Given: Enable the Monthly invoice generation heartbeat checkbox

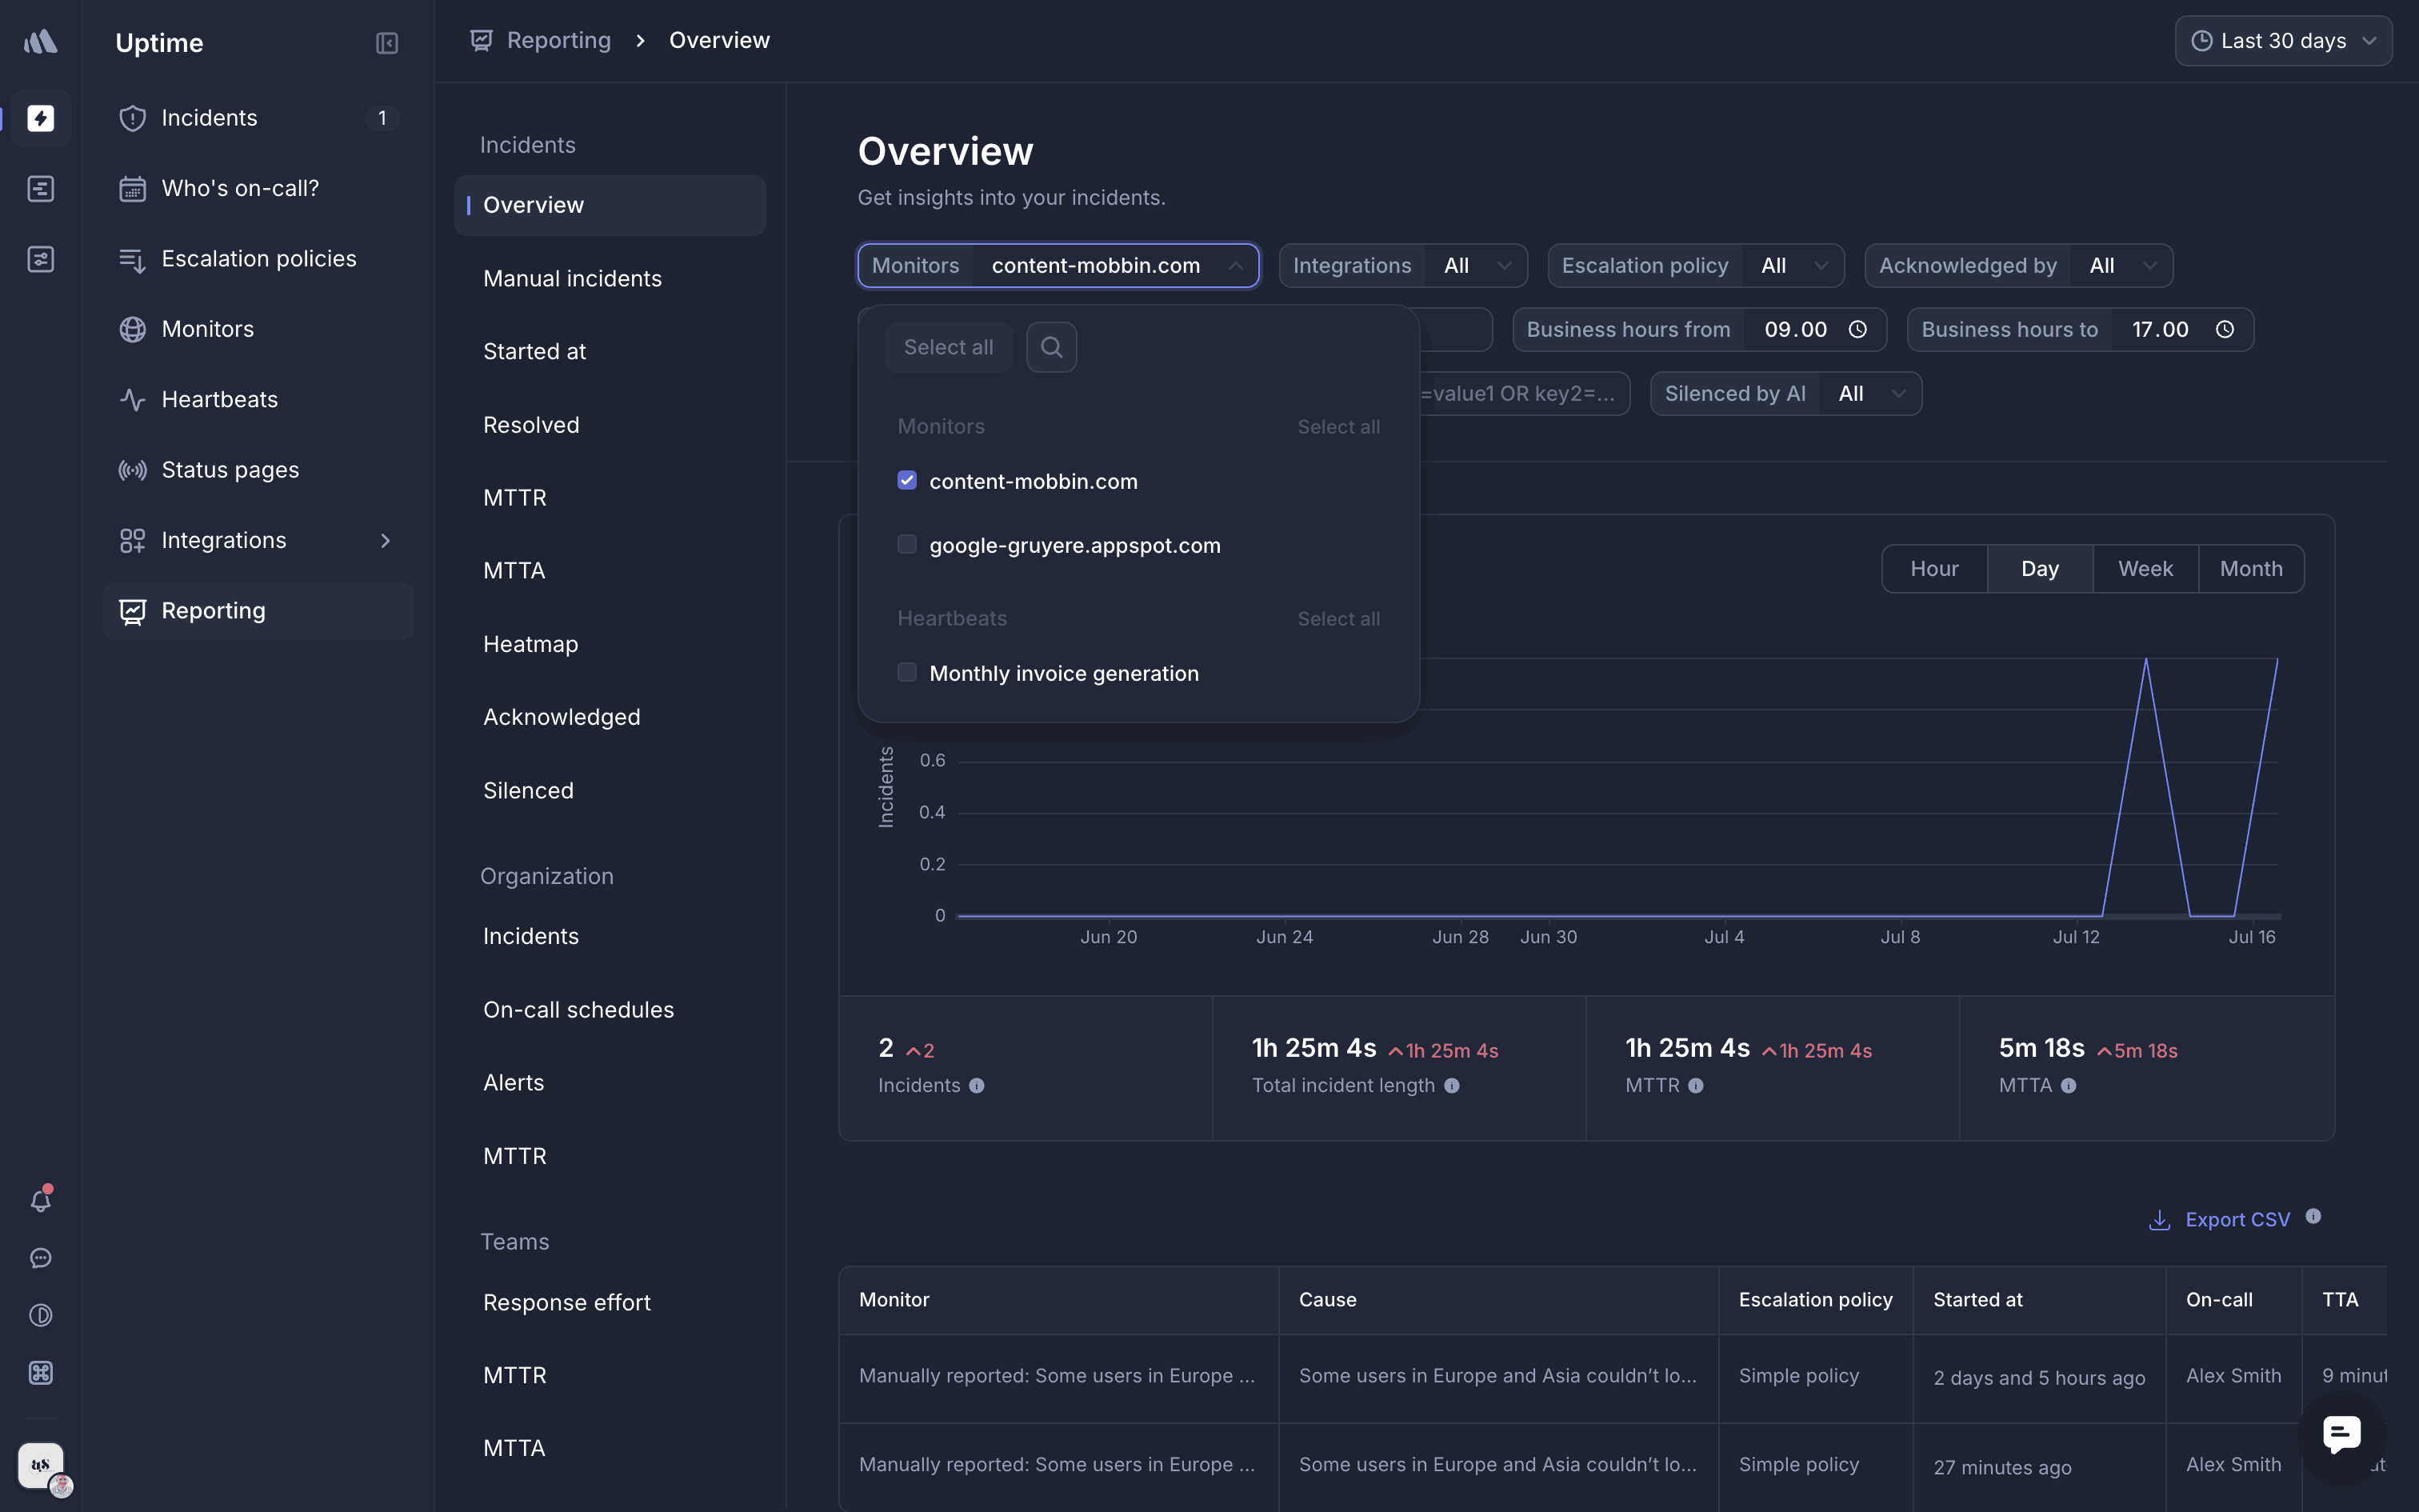Looking at the screenshot, I should (906, 672).
